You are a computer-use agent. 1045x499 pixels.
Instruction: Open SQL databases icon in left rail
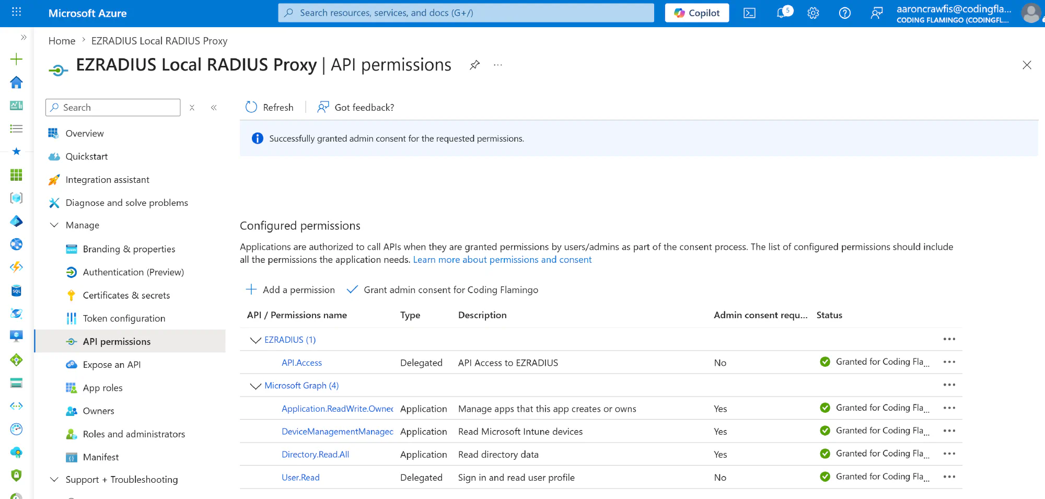click(x=16, y=291)
